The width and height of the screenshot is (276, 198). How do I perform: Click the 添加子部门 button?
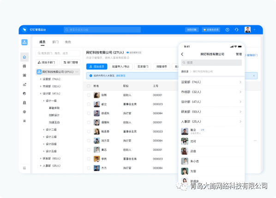47,62
